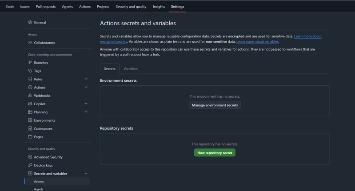
Task: Click the Copilot icon in sidebar
Action: point(30,103)
